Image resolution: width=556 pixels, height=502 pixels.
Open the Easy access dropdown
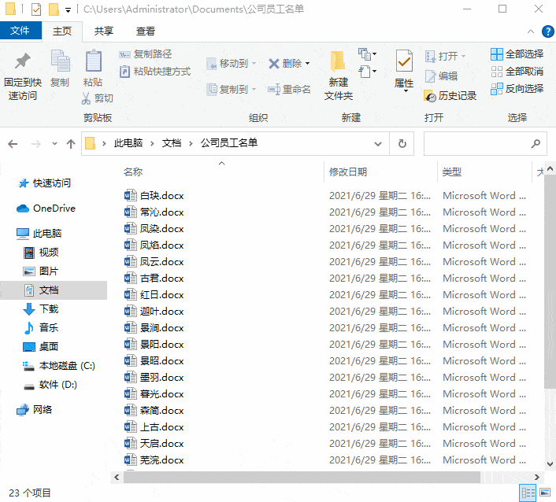367,72
